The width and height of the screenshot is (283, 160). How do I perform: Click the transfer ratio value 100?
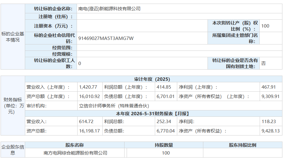tap(265, 26)
